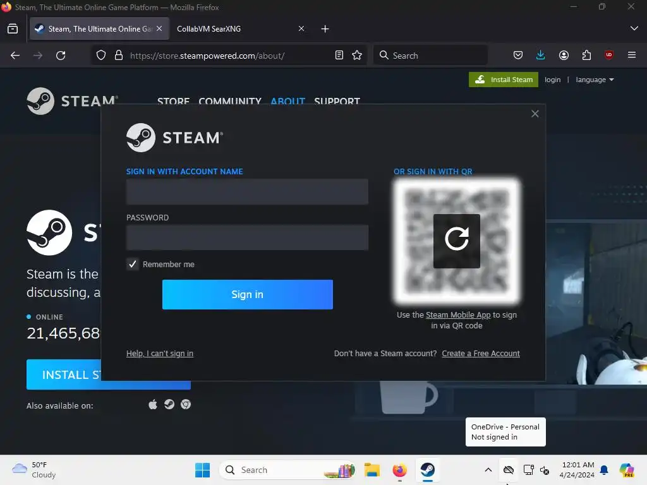Open the Steam Mobile App link
This screenshot has width=647, height=485.
click(x=458, y=314)
